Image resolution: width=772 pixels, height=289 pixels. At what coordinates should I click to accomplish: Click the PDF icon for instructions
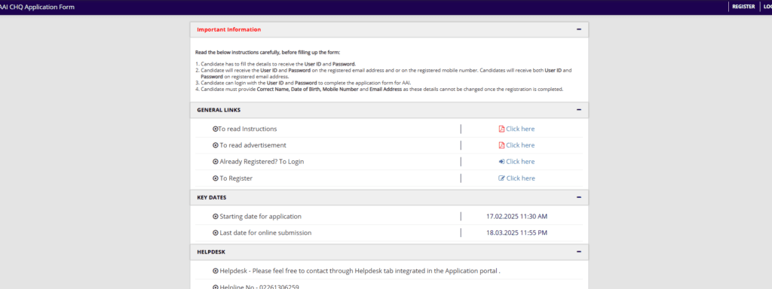(501, 129)
